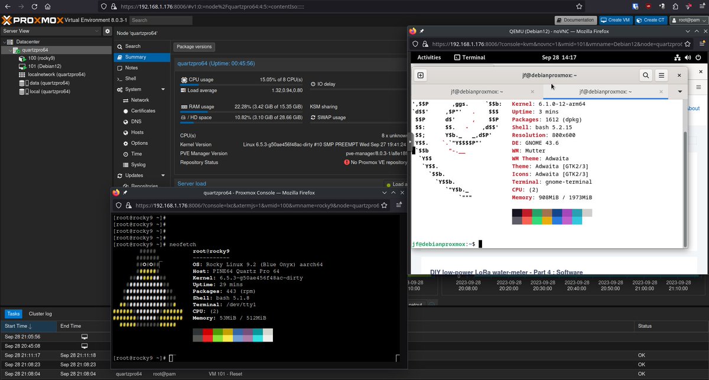This screenshot has height=380, width=709.
Task: Close the first jf@debianproxmox terminal tab
Action: point(532,92)
